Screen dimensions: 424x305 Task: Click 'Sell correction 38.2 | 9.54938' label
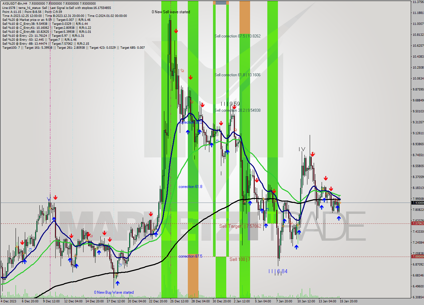[x=238, y=110]
